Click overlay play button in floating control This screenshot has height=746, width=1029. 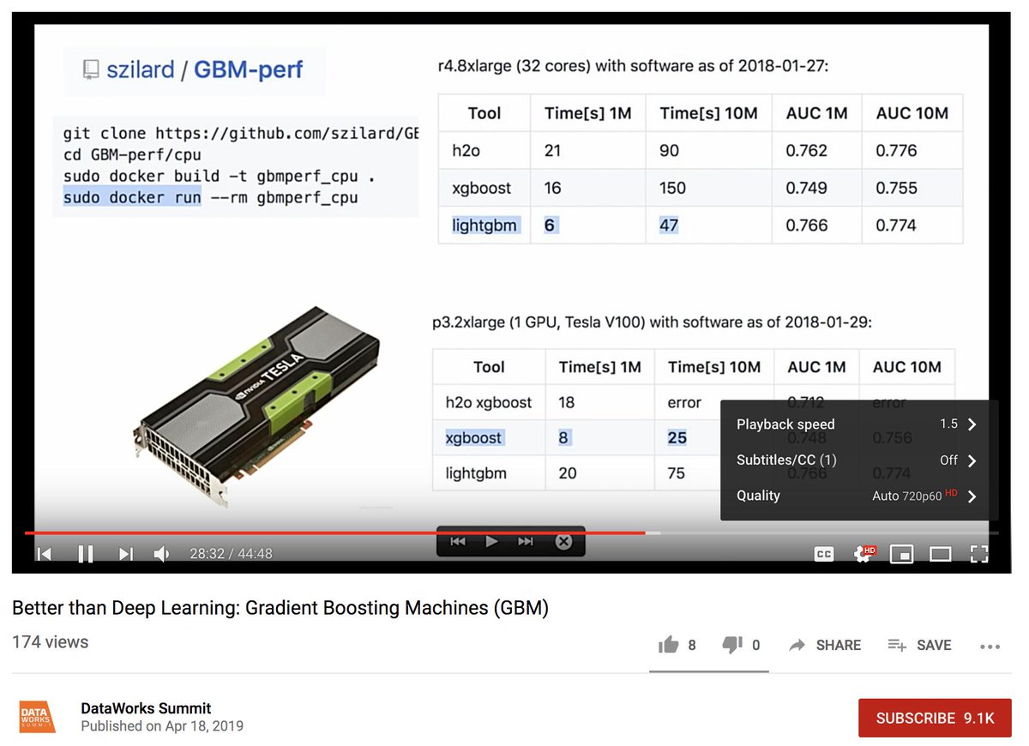[492, 542]
